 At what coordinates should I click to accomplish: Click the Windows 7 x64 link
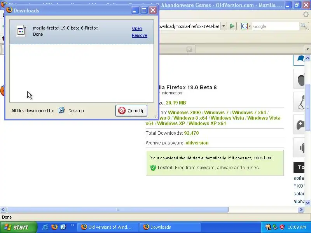(249, 112)
